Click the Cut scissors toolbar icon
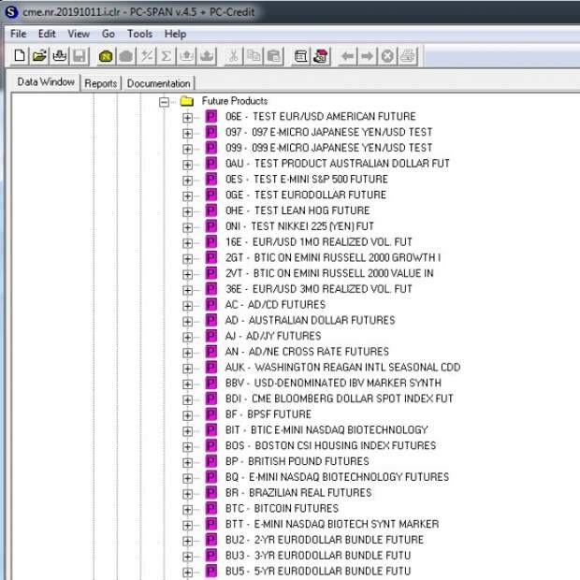Viewport: 580px width, 580px height. (234, 56)
